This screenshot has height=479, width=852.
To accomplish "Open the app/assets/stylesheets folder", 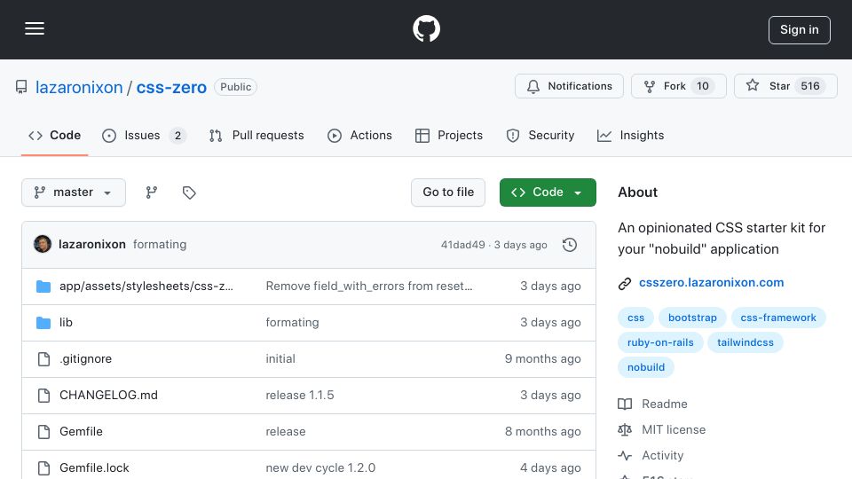I will click(x=146, y=287).
